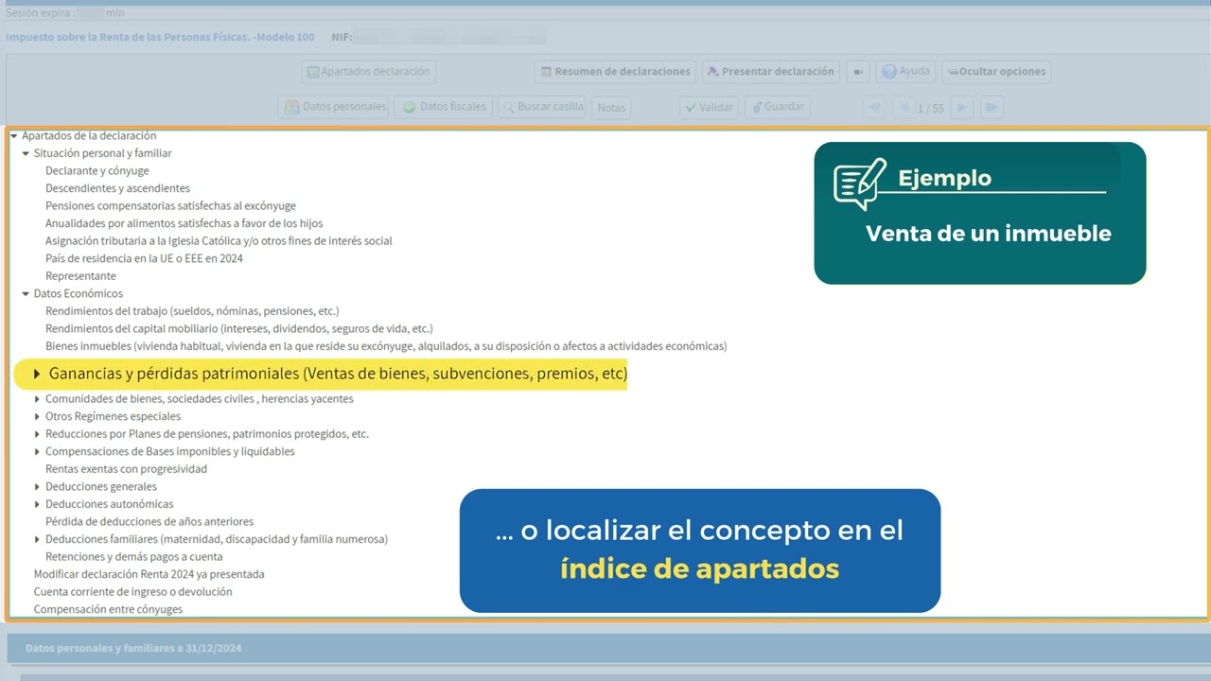Click the video icon beside Presentar declaración
Viewport: 1211px width, 681px height.
[857, 72]
